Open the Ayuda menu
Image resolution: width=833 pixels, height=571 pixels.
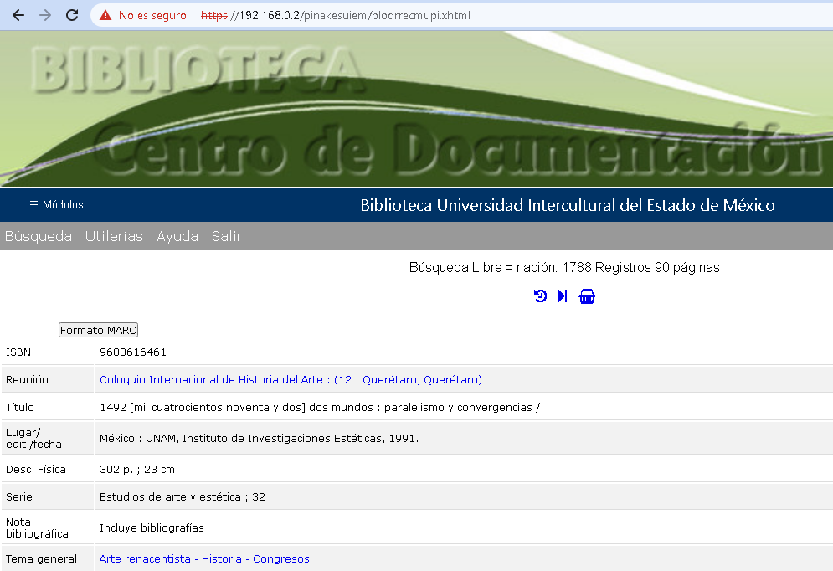pyautogui.click(x=177, y=236)
